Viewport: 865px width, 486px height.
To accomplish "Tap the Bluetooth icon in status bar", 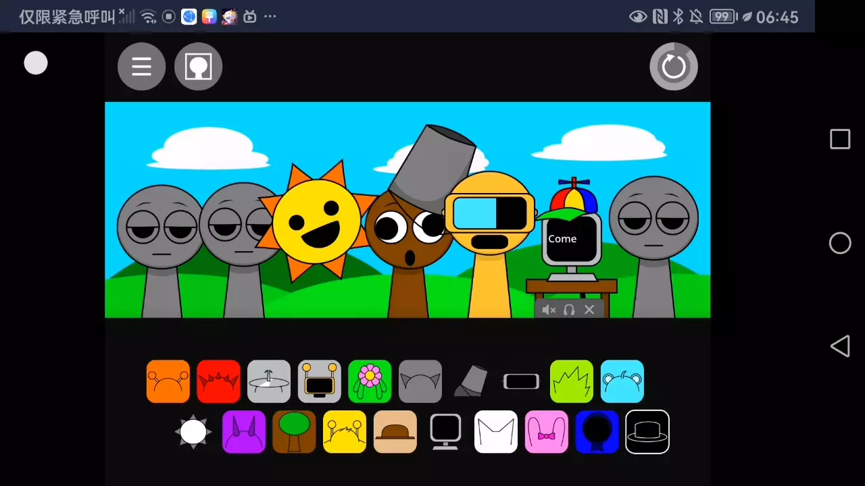I will point(678,17).
